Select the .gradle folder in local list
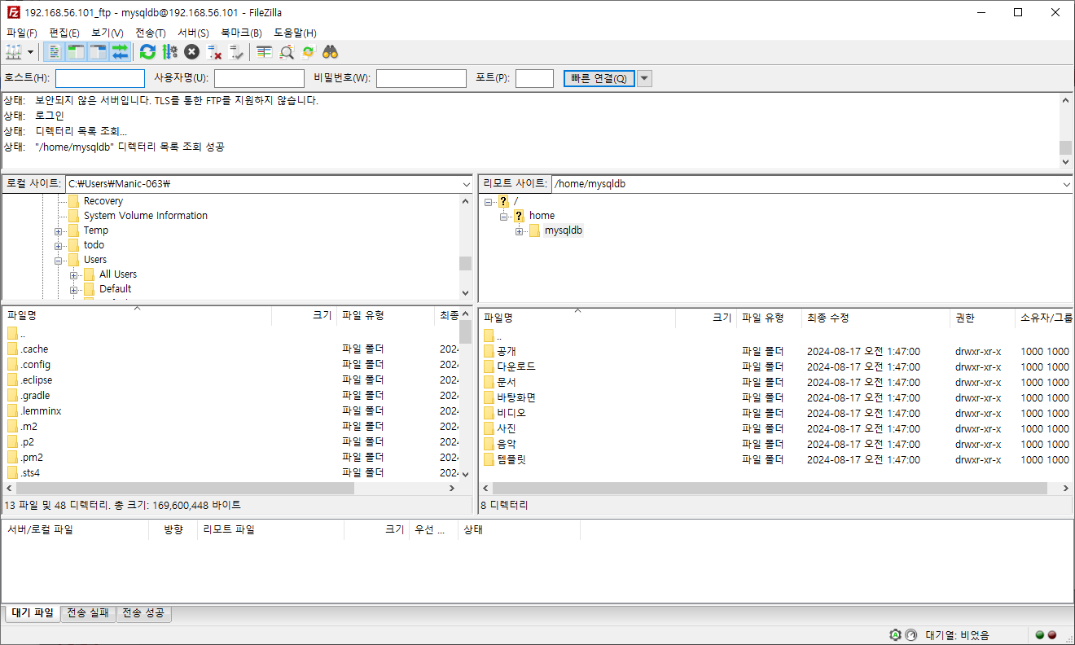Image resolution: width=1075 pixels, height=645 pixels. (x=35, y=396)
